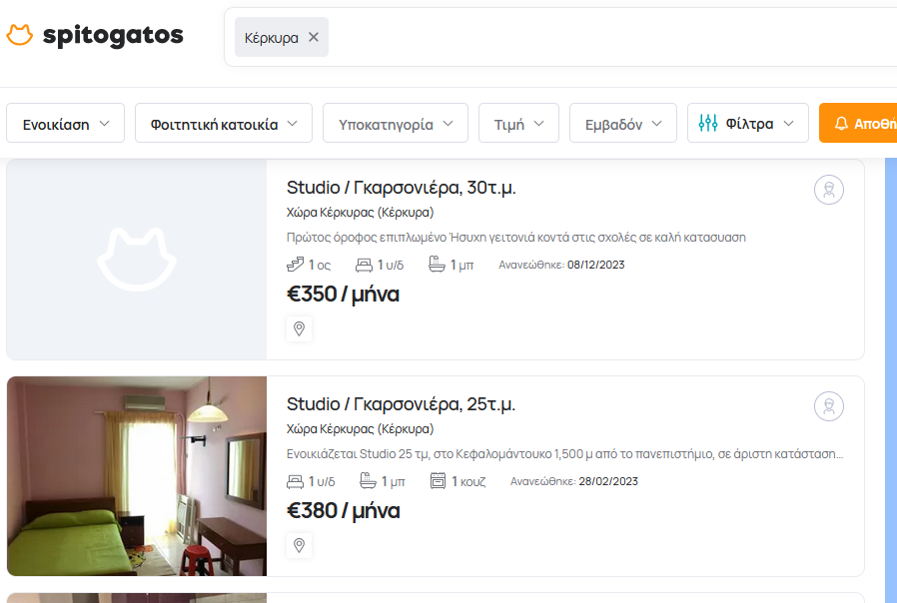The width and height of the screenshot is (897, 603).
Task: Open the Εμβαδόν area filter
Action: click(622, 124)
